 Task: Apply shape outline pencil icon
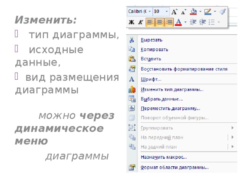[x=208, y=11]
